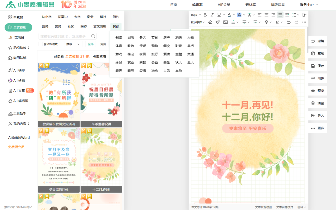Toggle the text highlight color option
Screen dimensions: 336x210
click(240, 15)
